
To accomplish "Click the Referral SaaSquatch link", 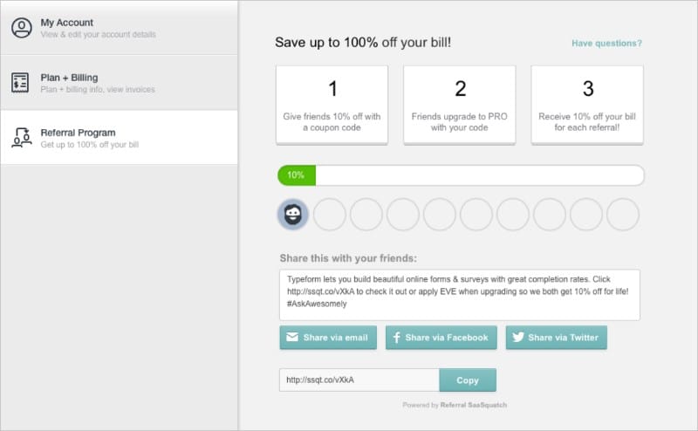I will click(473, 405).
